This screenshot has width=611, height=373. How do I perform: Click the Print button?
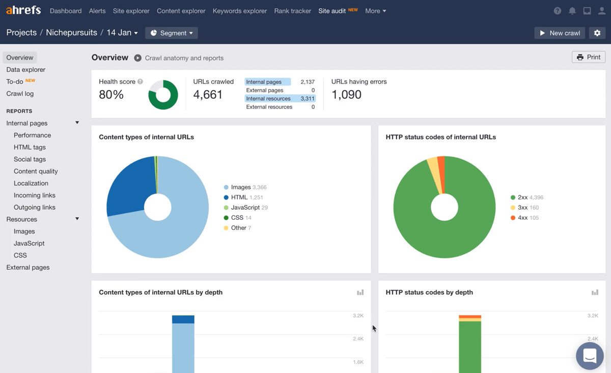click(x=589, y=57)
